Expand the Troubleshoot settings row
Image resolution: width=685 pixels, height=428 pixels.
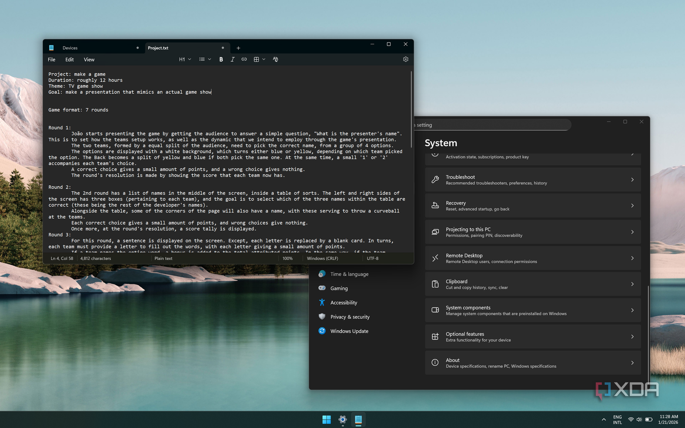point(533,179)
